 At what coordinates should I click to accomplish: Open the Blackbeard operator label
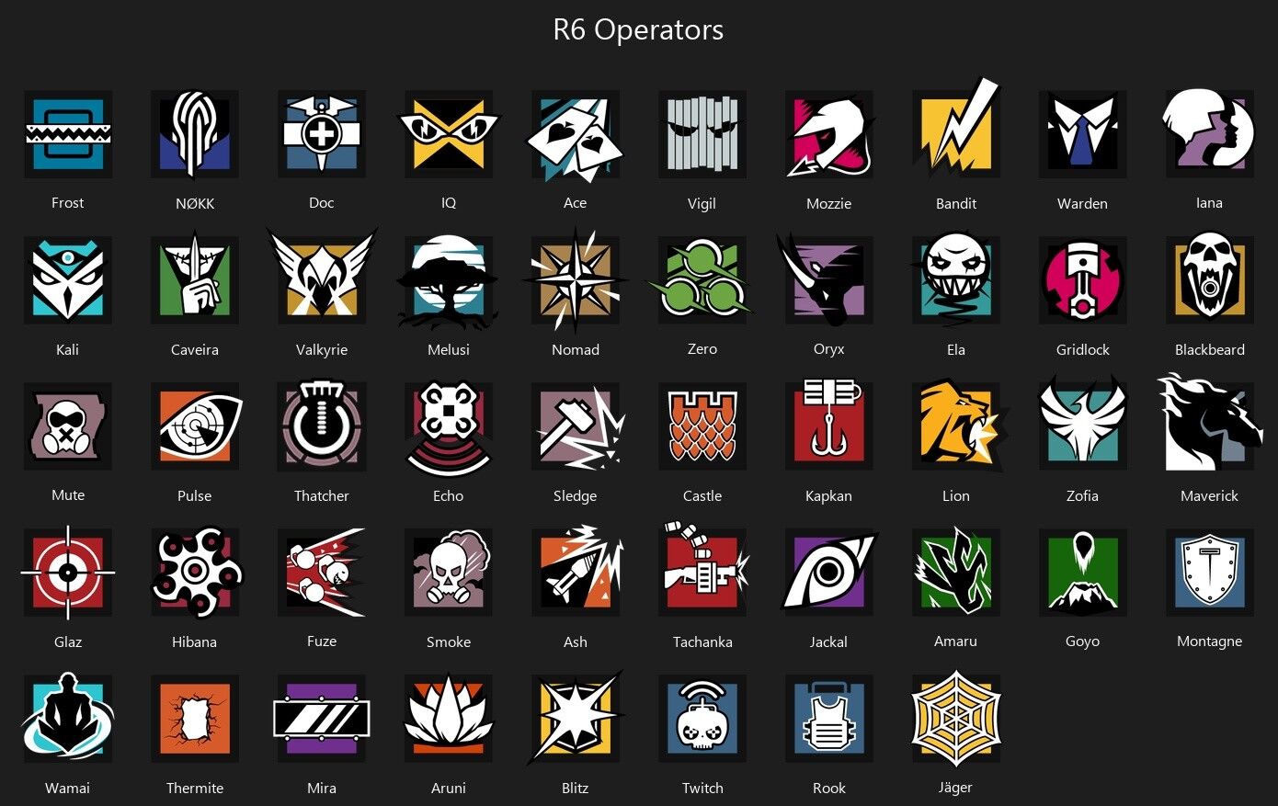click(x=1210, y=349)
